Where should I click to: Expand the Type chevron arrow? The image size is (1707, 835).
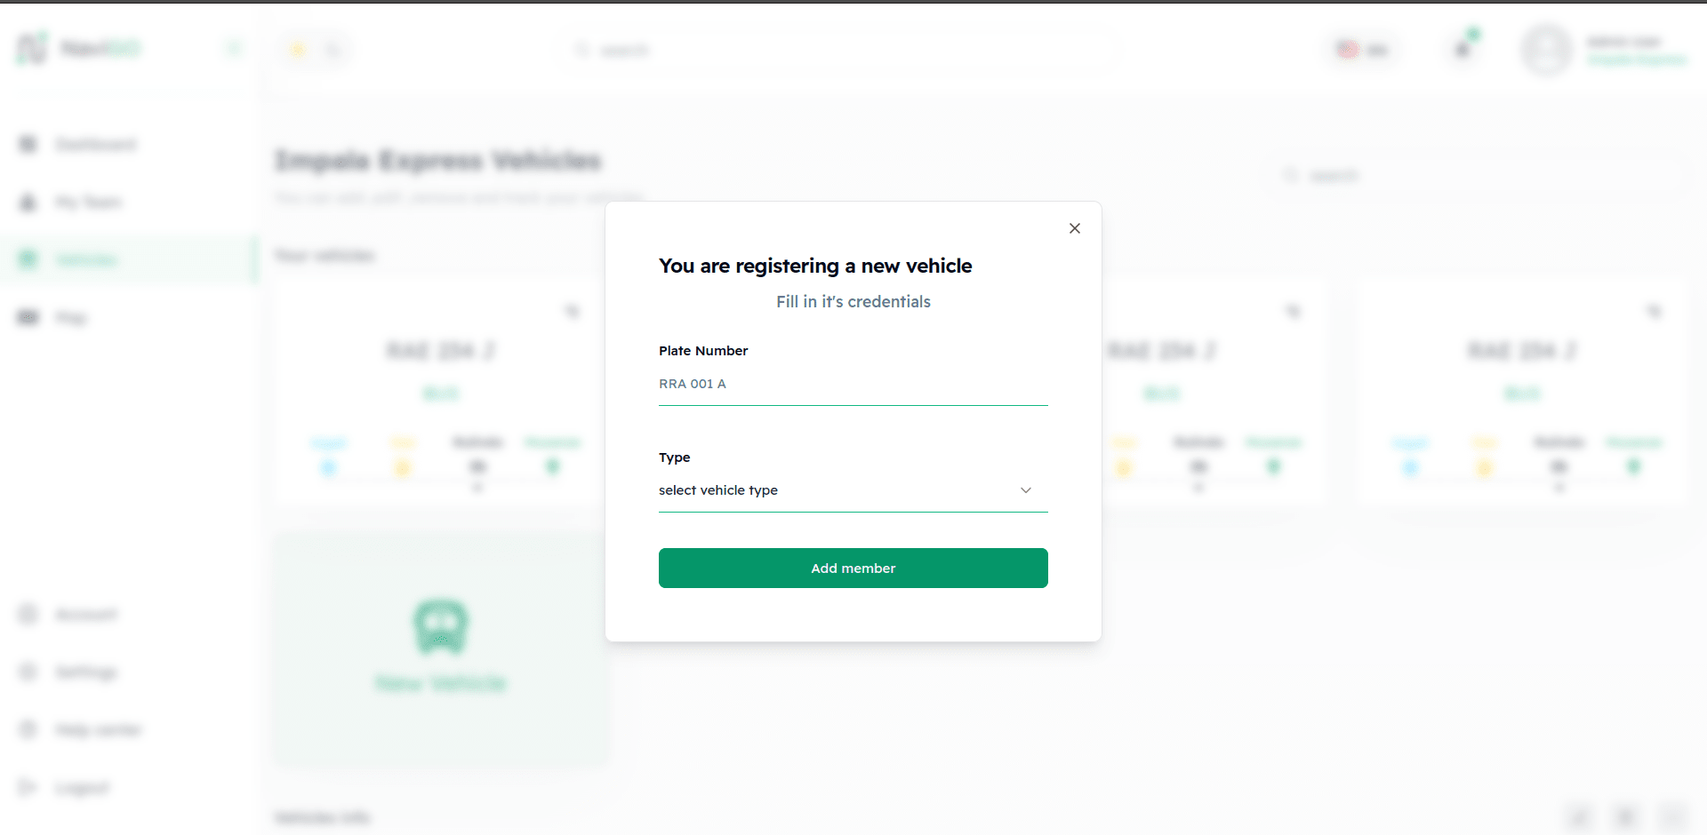point(1026,490)
